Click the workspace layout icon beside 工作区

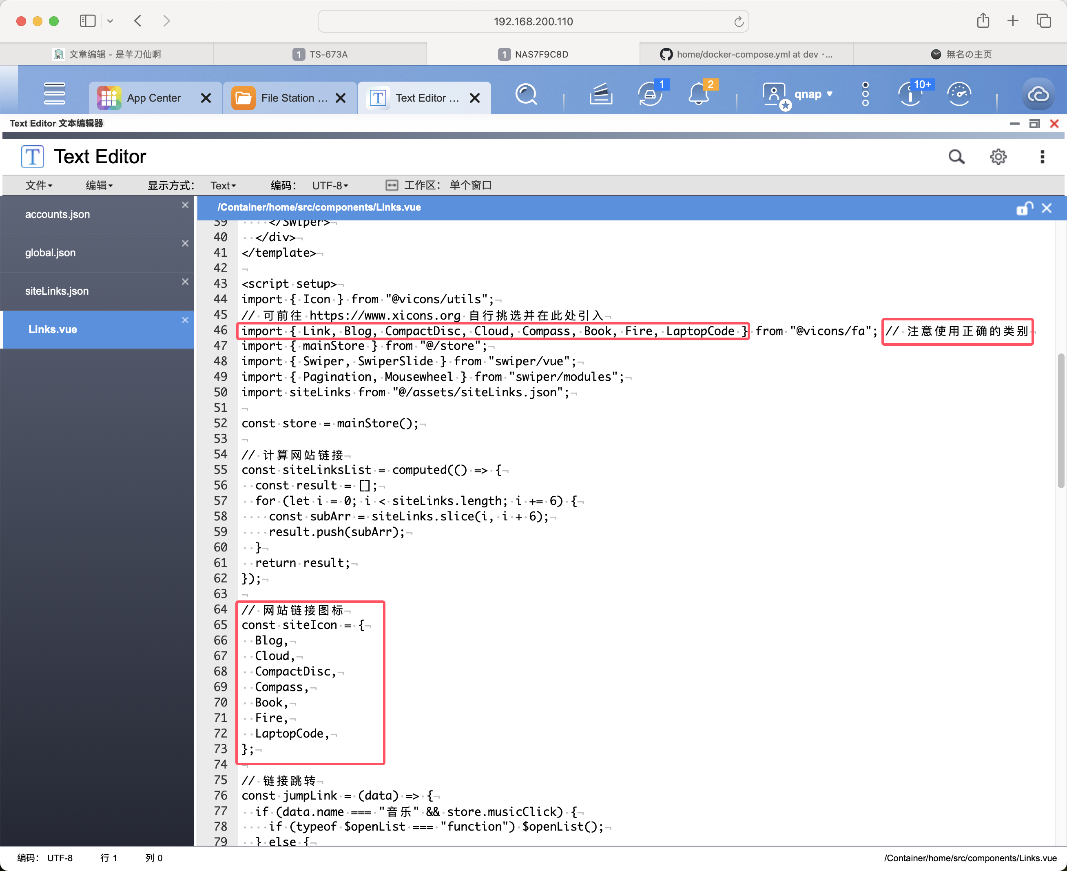click(x=392, y=186)
